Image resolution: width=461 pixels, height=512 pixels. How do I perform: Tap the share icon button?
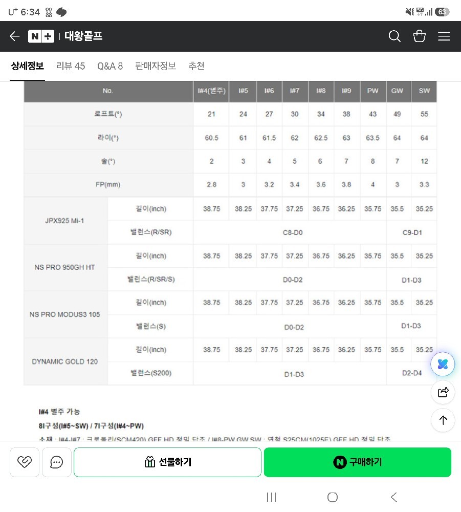tap(443, 392)
